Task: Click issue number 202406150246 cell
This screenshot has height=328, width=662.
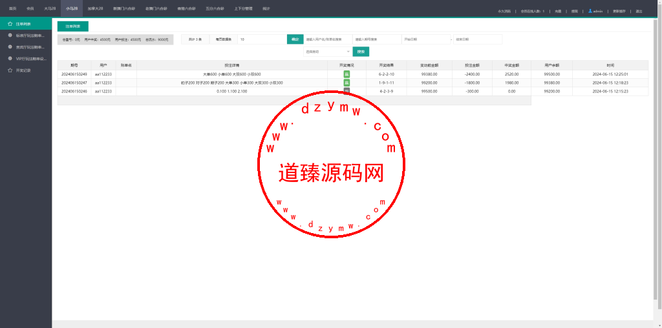Action: pyautogui.click(x=74, y=91)
